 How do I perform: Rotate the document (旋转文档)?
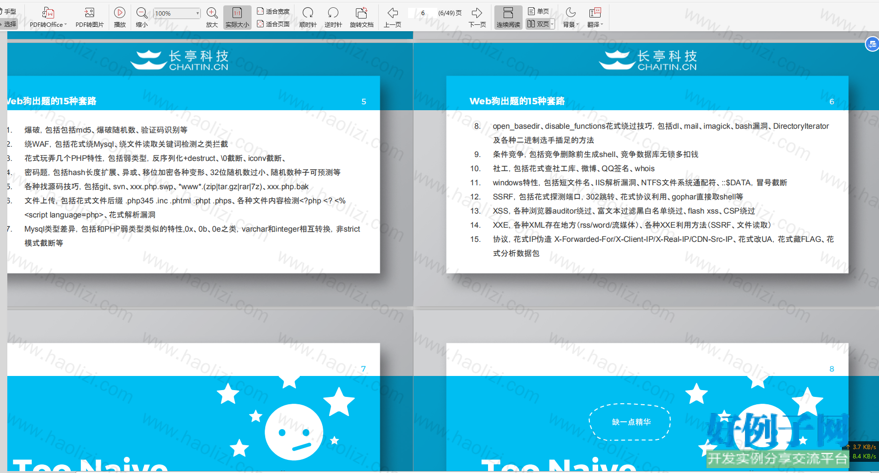[362, 18]
